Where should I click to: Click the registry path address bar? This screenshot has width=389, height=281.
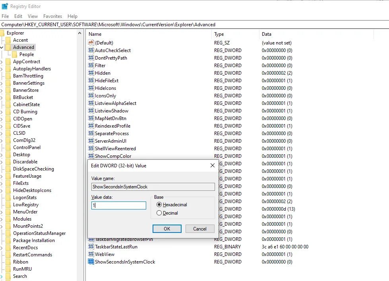click(x=195, y=25)
